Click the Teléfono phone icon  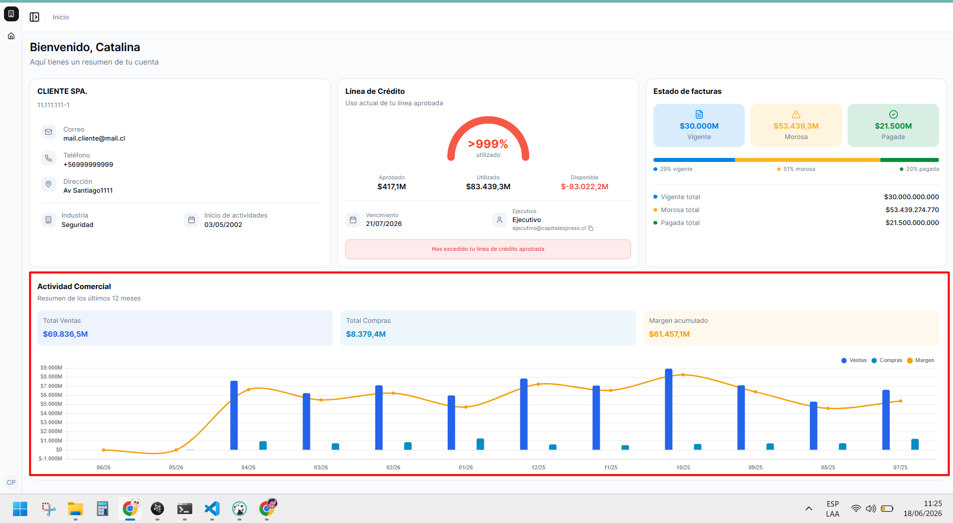pos(49,158)
